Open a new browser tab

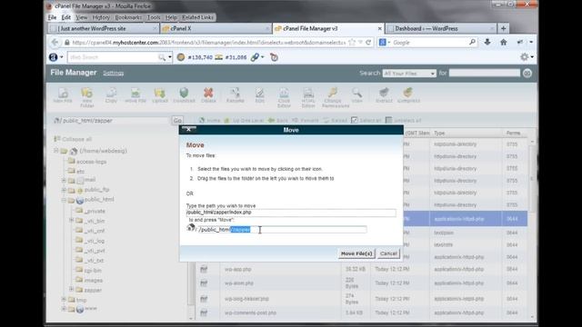coord(504,28)
